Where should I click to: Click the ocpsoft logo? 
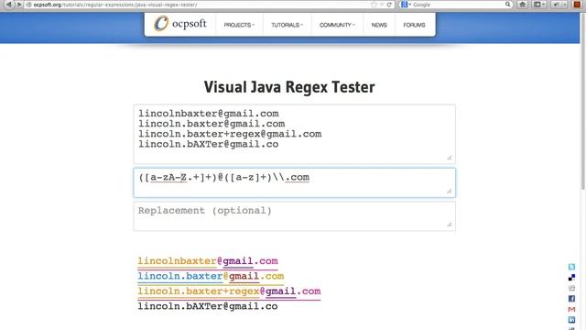(180, 24)
